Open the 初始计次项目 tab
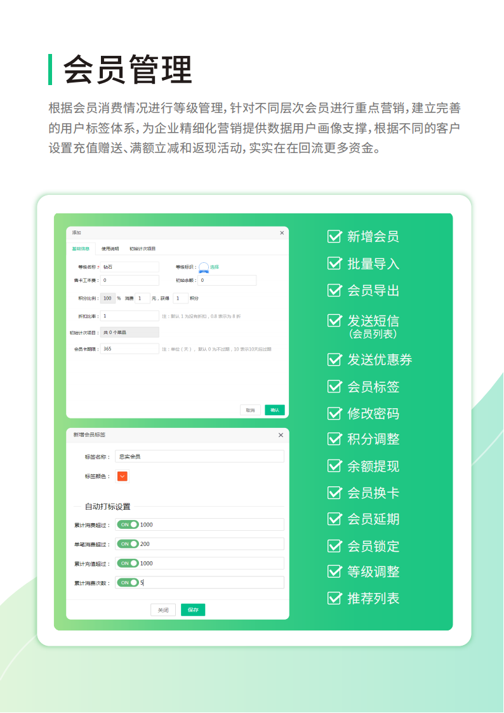The image size is (504, 713). (143, 249)
